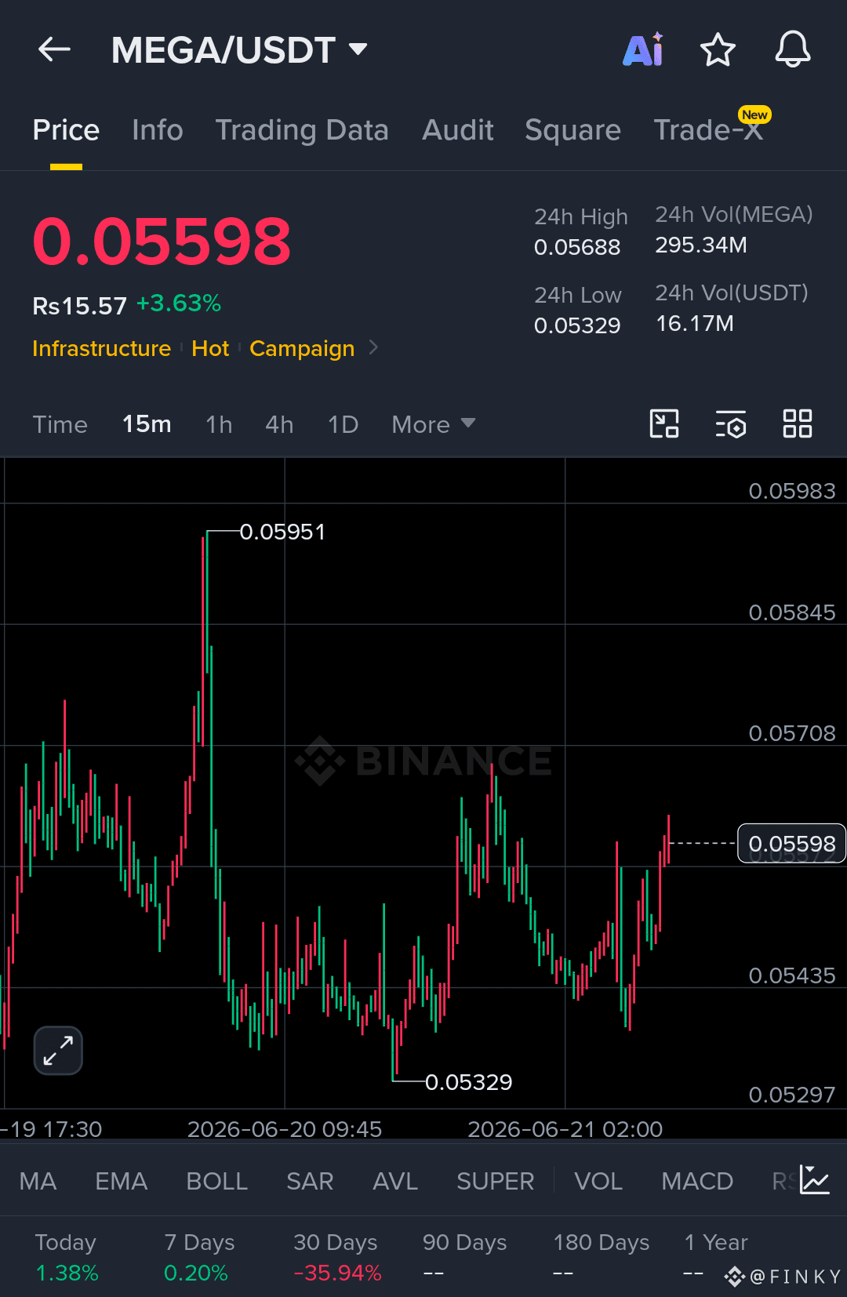
Task: Expand the chart to fullscreen
Action: 58,1050
